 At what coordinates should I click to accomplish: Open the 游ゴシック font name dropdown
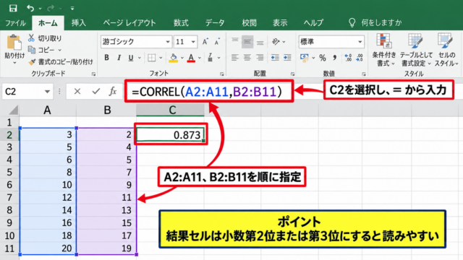tap(168, 42)
